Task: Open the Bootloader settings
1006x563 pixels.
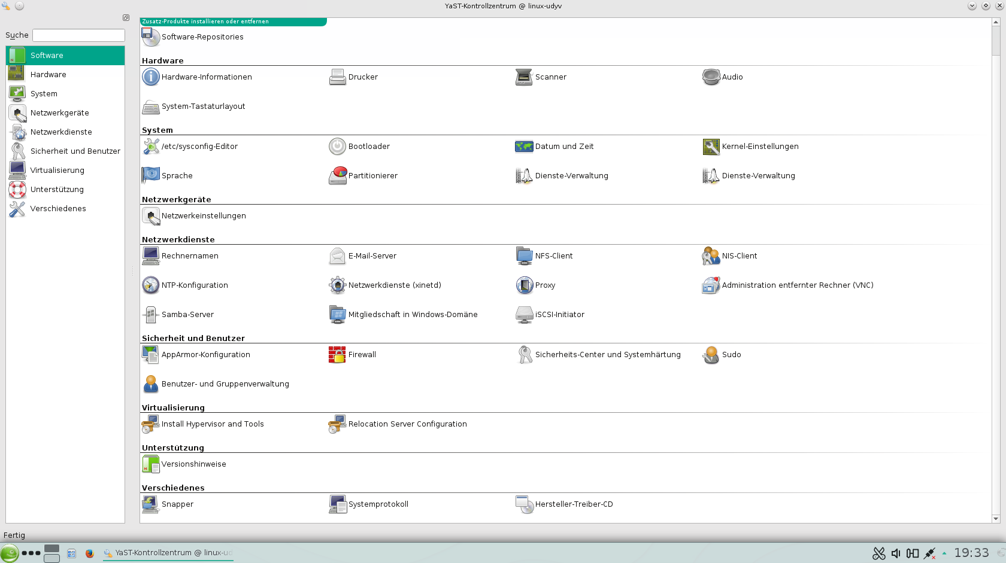Action: coord(369,146)
